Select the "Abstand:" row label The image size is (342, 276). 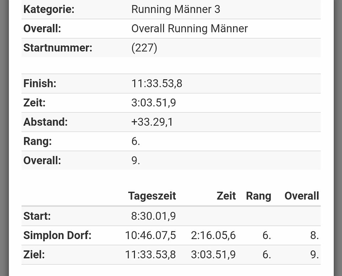45,122
